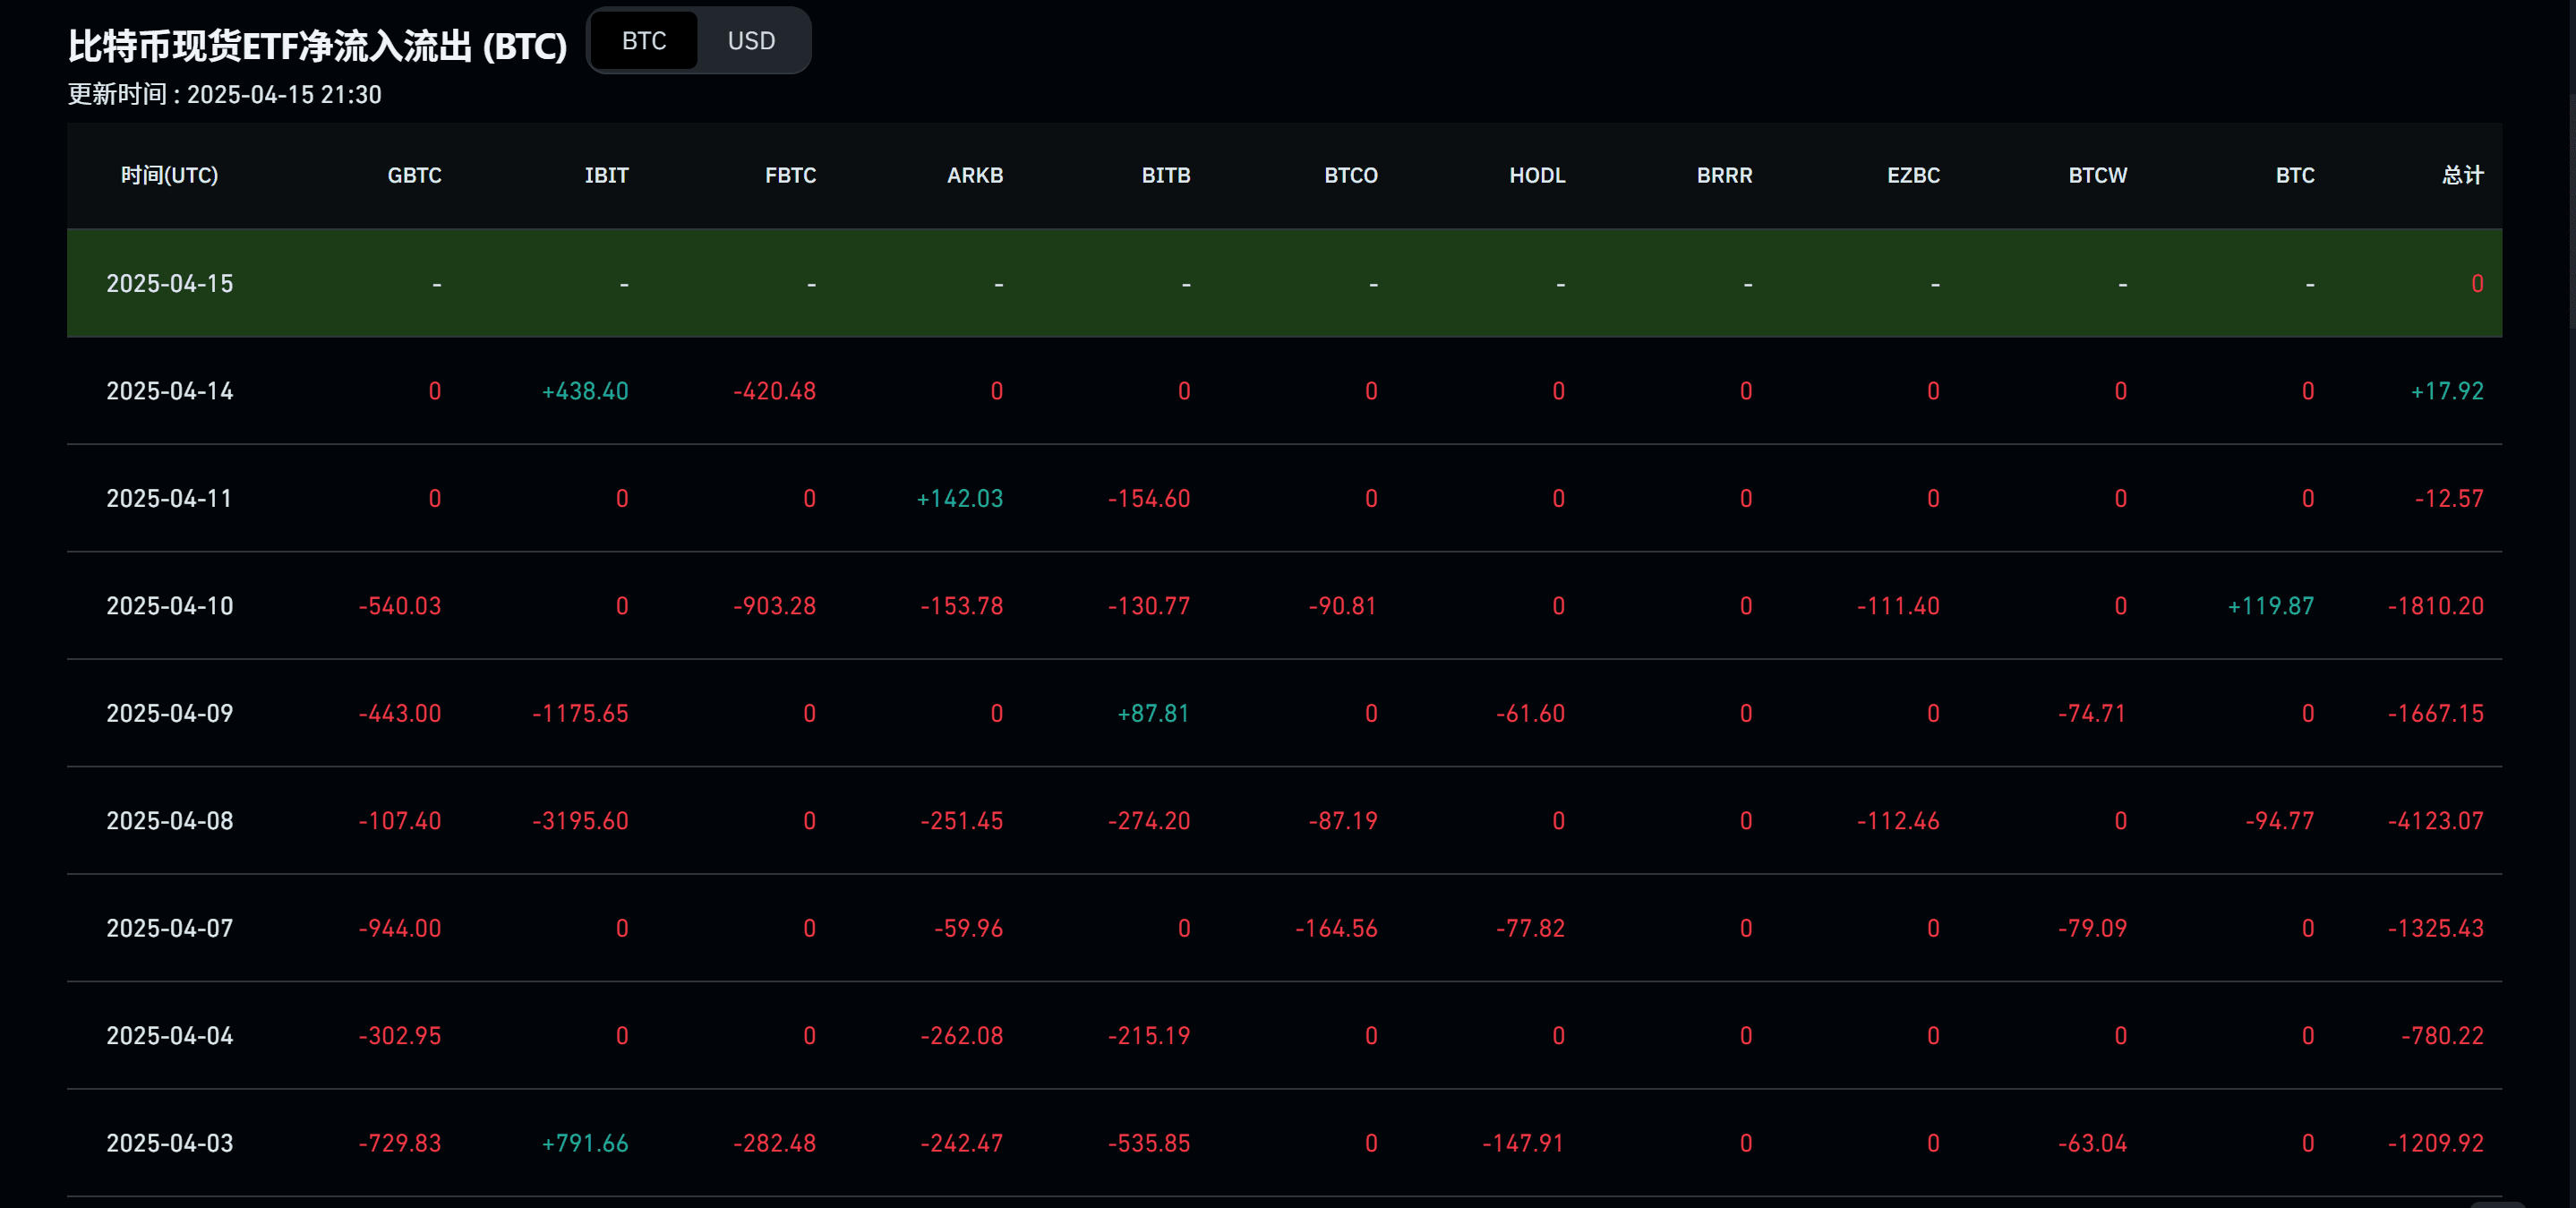This screenshot has height=1208, width=2576.
Task: Click the 比特币现货ETF净流入流出 title
Action: click(317, 46)
